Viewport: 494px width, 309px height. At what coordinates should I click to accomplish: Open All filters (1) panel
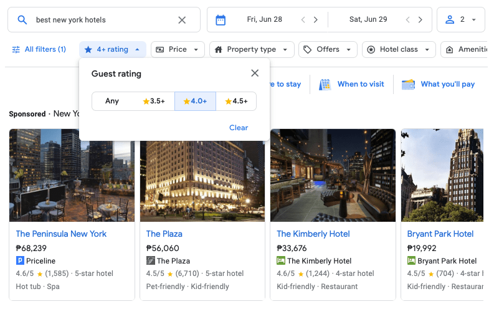coord(39,49)
